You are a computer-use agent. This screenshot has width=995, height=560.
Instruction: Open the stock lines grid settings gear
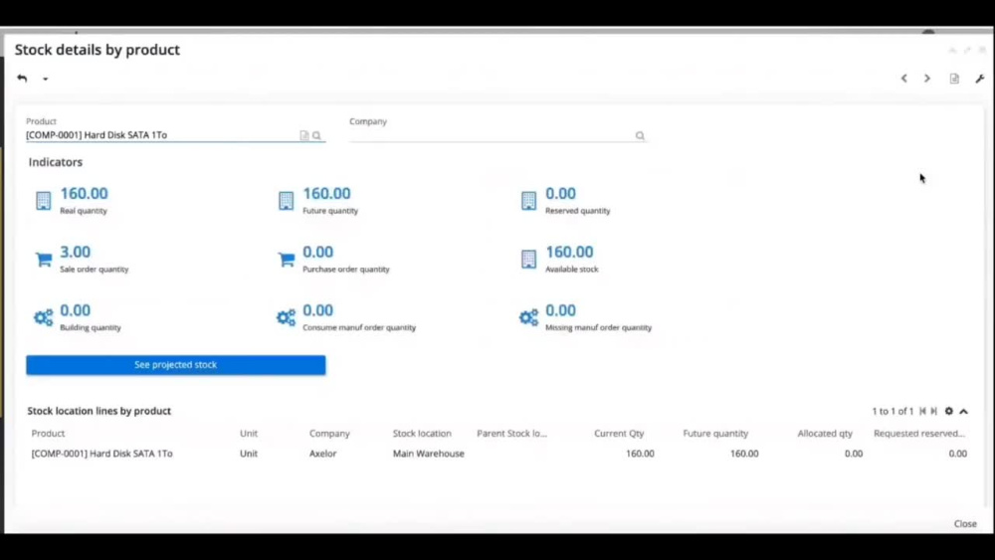(x=948, y=411)
